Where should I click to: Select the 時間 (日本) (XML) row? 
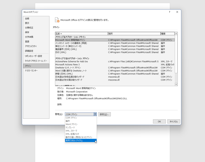[115, 74]
